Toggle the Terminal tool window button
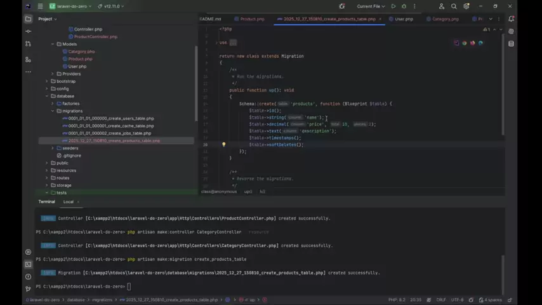The image size is (542, 305). click(28, 264)
